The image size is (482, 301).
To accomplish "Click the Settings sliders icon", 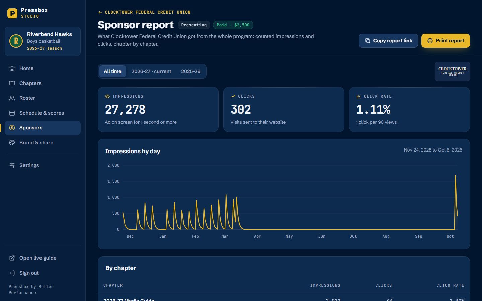I will tap(12, 165).
